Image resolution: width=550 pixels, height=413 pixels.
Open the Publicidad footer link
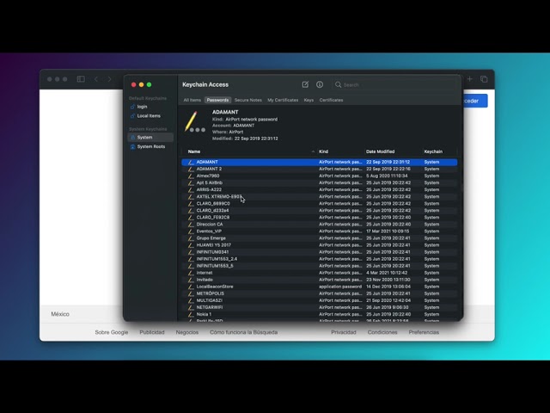click(152, 332)
